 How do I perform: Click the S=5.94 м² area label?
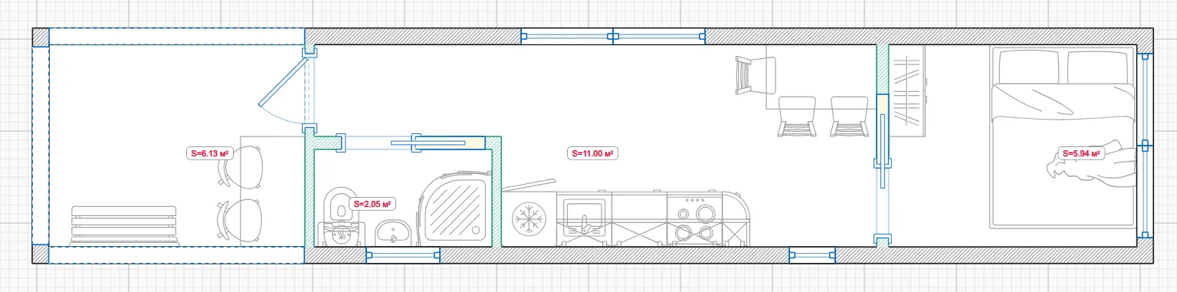[1080, 153]
